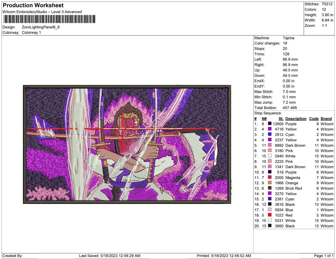Click the black swatch in stop 16 row

click(x=270, y=204)
